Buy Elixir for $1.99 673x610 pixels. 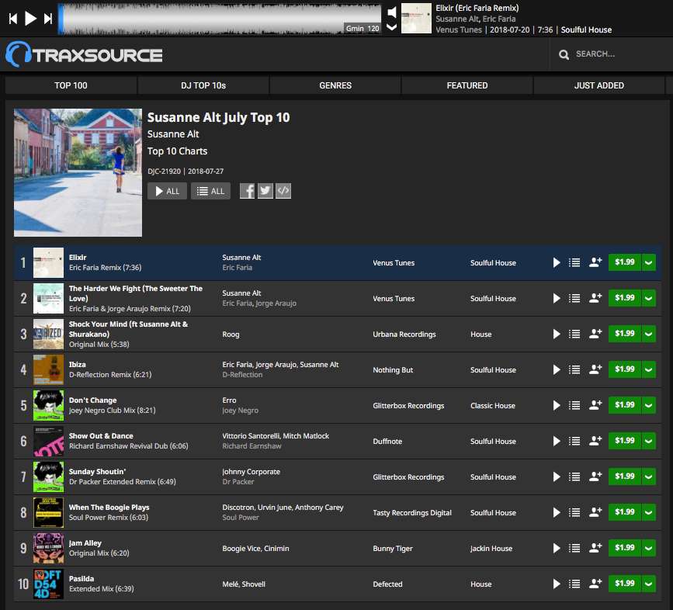(x=625, y=262)
